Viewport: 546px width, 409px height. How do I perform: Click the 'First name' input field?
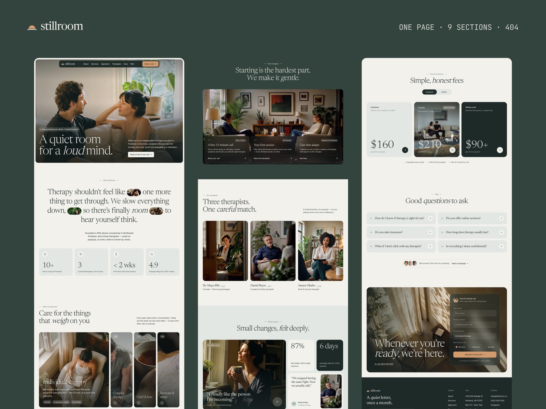click(x=475, y=313)
